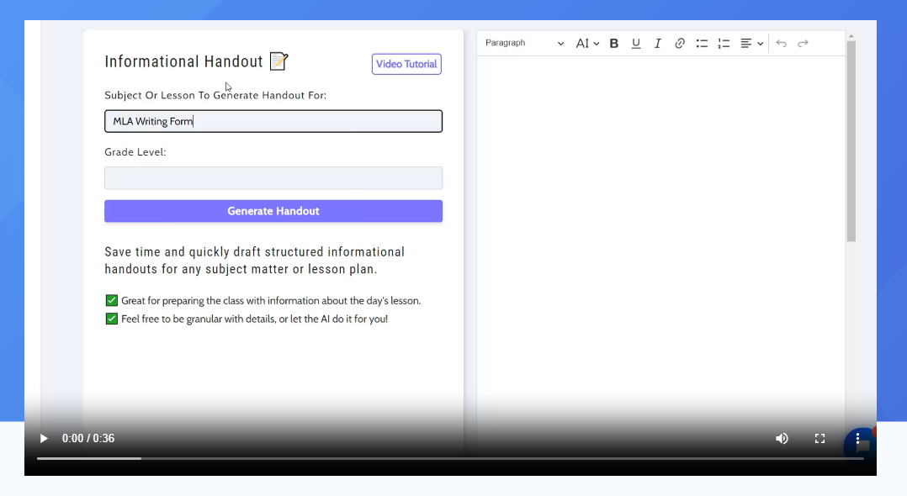Insert a link with the chain icon
This screenshot has width=907, height=496.
coord(680,44)
